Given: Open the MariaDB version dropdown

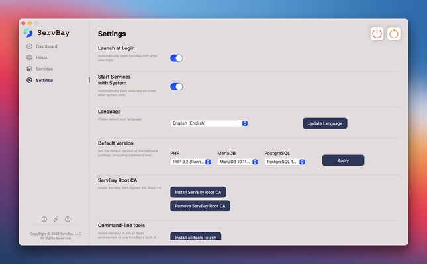Looking at the screenshot, I should [x=238, y=162].
